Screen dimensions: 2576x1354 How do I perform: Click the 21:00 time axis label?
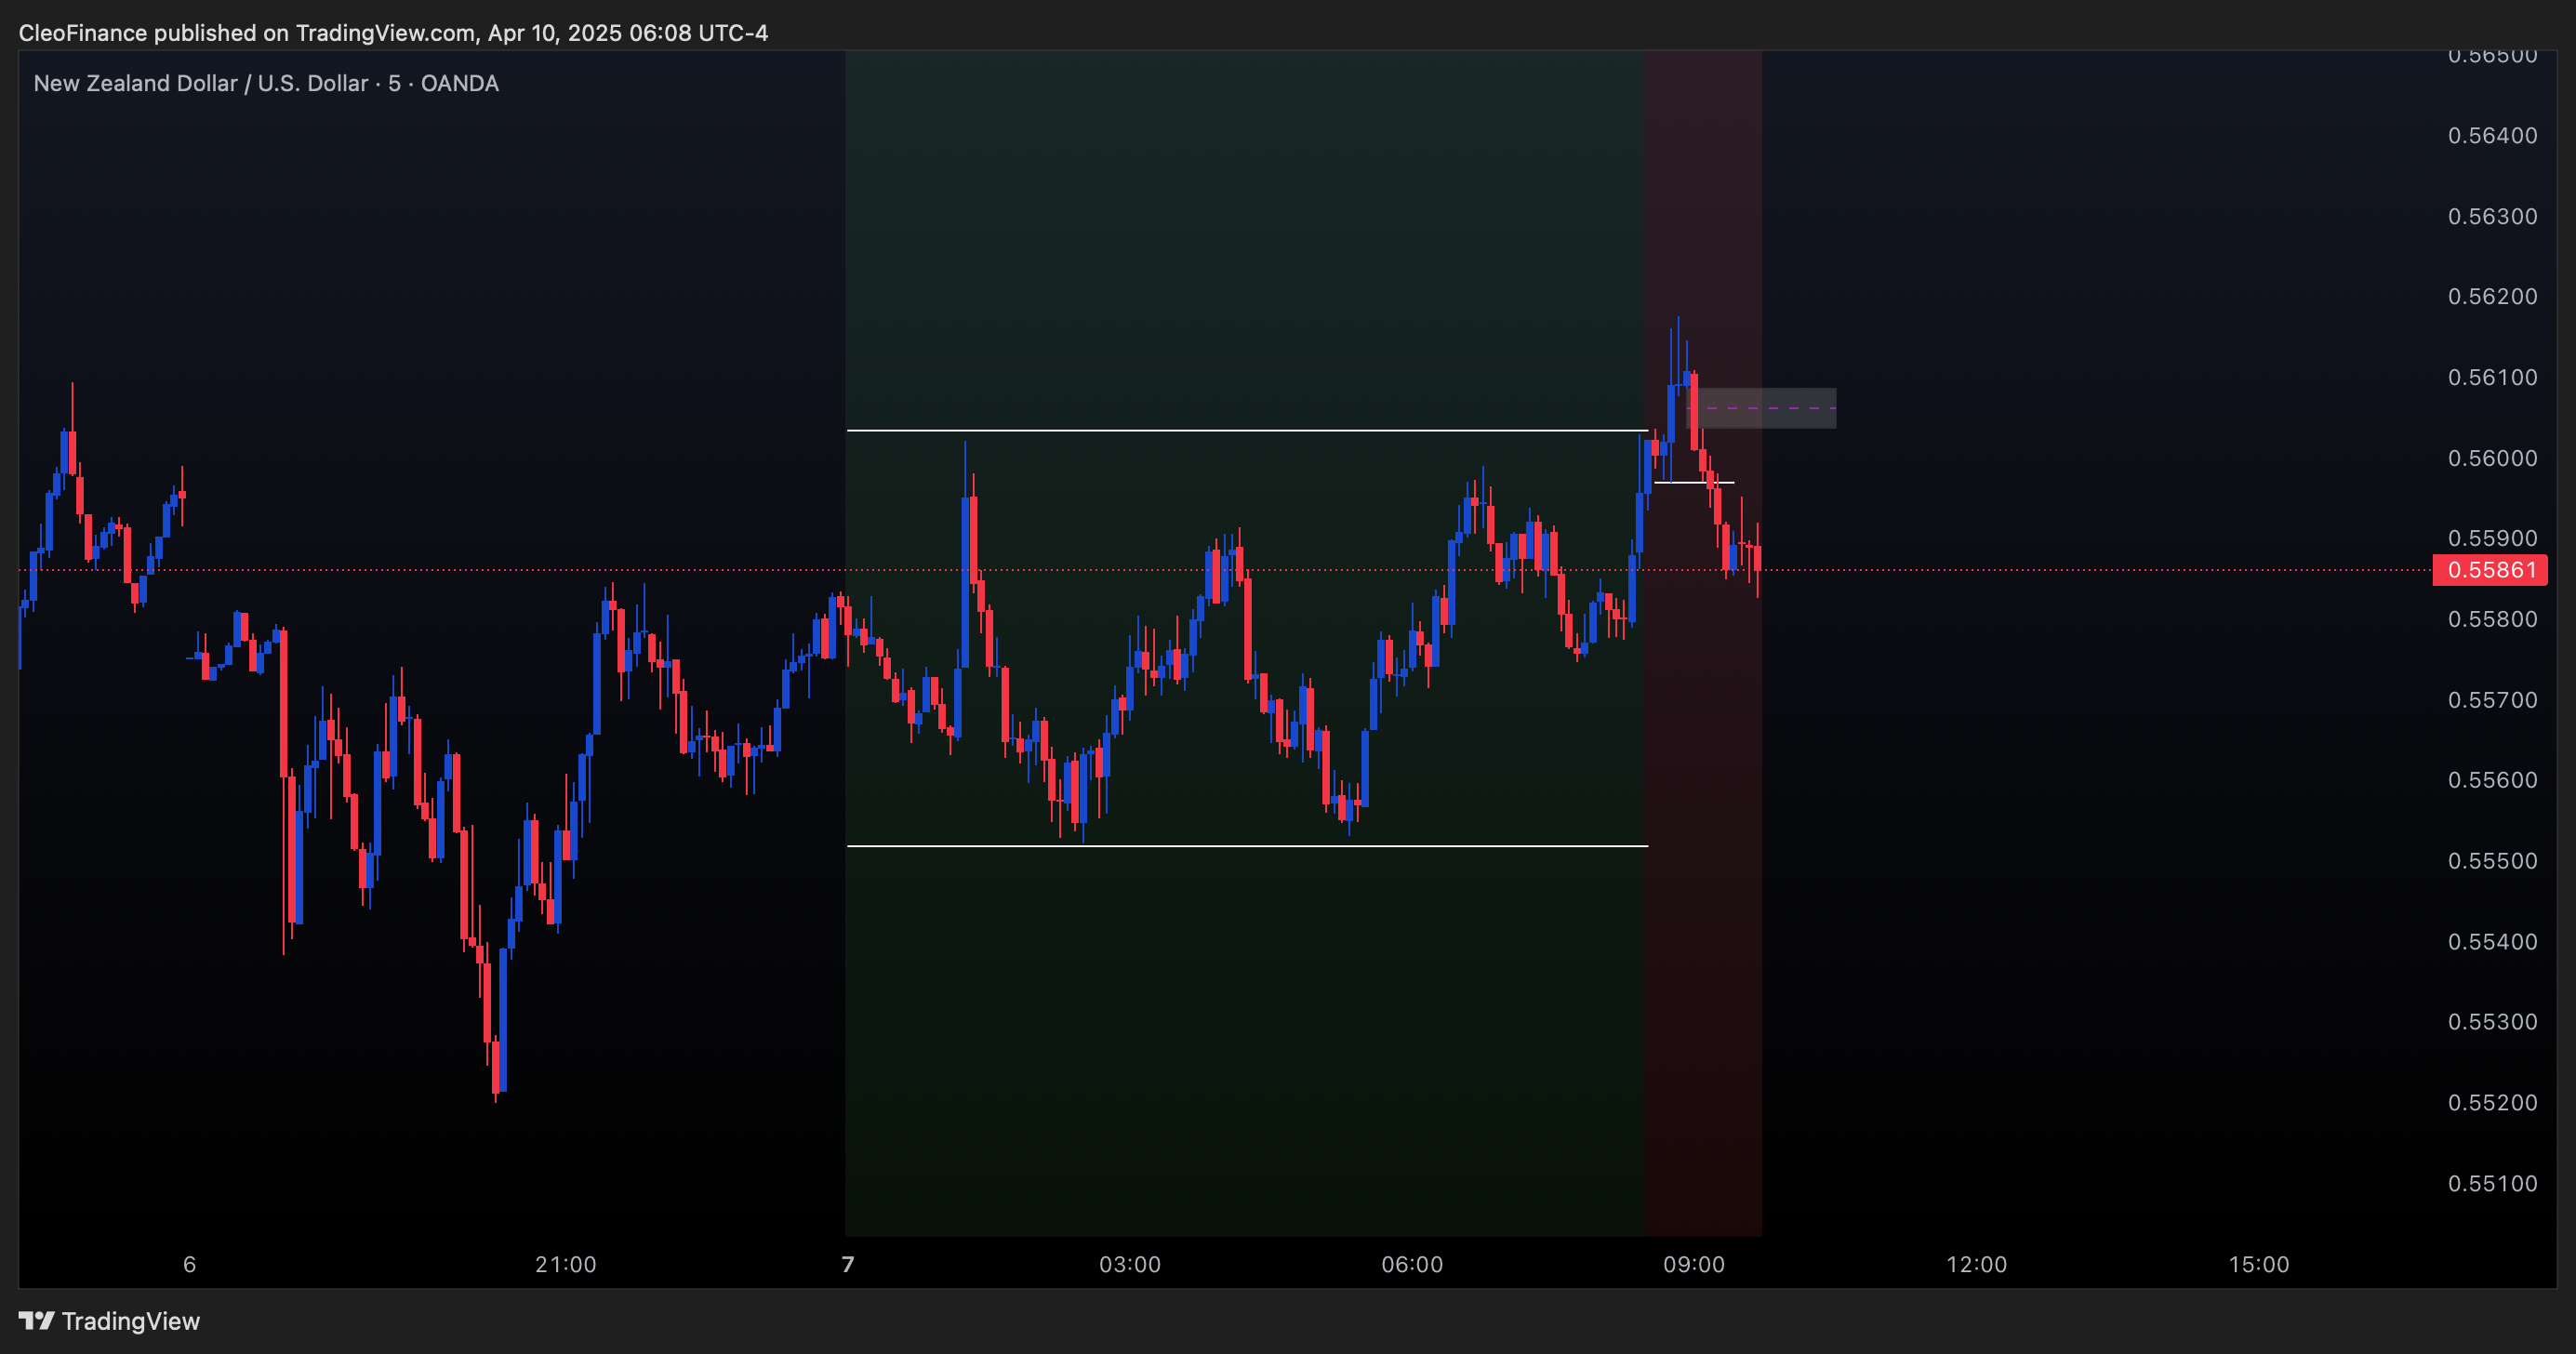pyautogui.click(x=566, y=1265)
